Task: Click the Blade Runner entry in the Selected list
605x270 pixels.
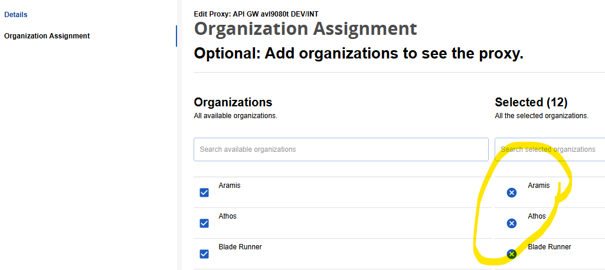Action: pos(550,247)
